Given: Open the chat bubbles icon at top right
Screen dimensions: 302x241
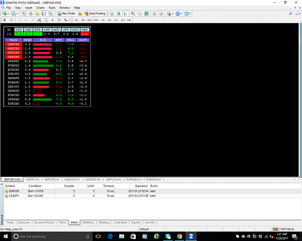Looking at the screenshot, I should click(x=298, y=13).
